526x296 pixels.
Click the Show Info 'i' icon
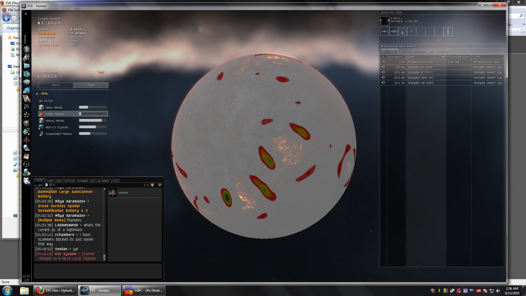448,32
